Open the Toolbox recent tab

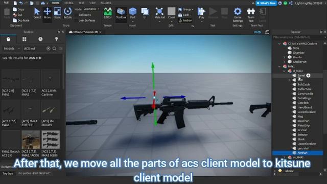[40, 39]
